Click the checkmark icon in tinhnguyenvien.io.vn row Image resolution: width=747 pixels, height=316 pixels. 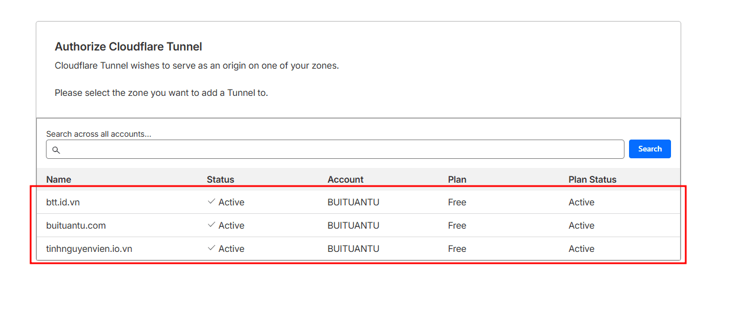pyautogui.click(x=212, y=248)
